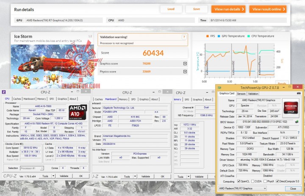This screenshot has height=196, width=305.
Task: Expand the Physics score details arrow
Action: point(185,72)
